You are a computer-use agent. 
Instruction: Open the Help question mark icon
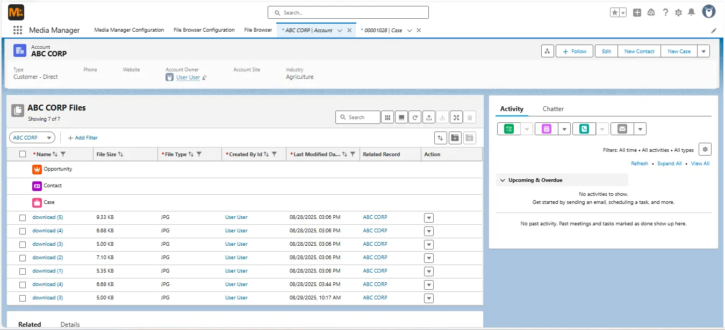pos(665,12)
